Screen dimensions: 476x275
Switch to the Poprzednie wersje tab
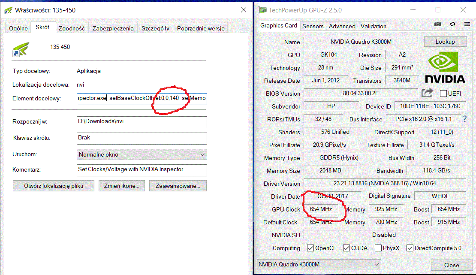point(201,28)
